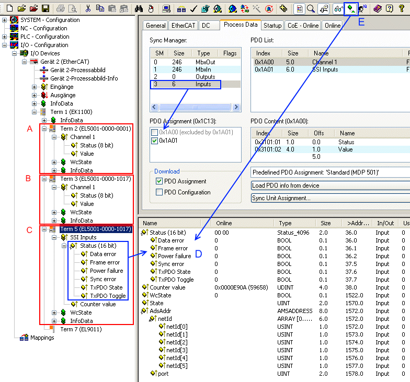Click the Paste toolbar icon
Image resolution: width=410 pixels, height=382 pixels.
click(112, 9)
